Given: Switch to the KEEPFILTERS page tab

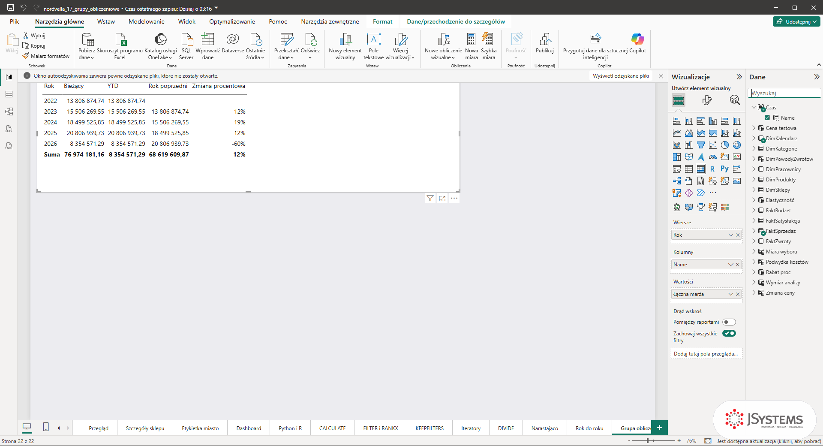Looking at the screenshot, I should point(430,428).
